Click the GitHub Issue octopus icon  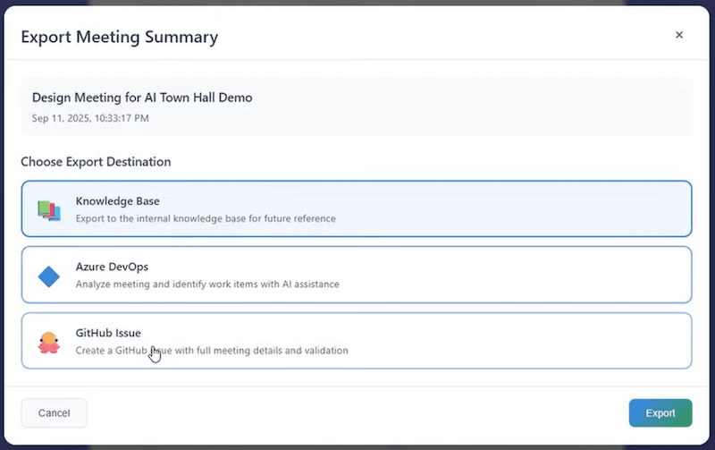(49, 343)
